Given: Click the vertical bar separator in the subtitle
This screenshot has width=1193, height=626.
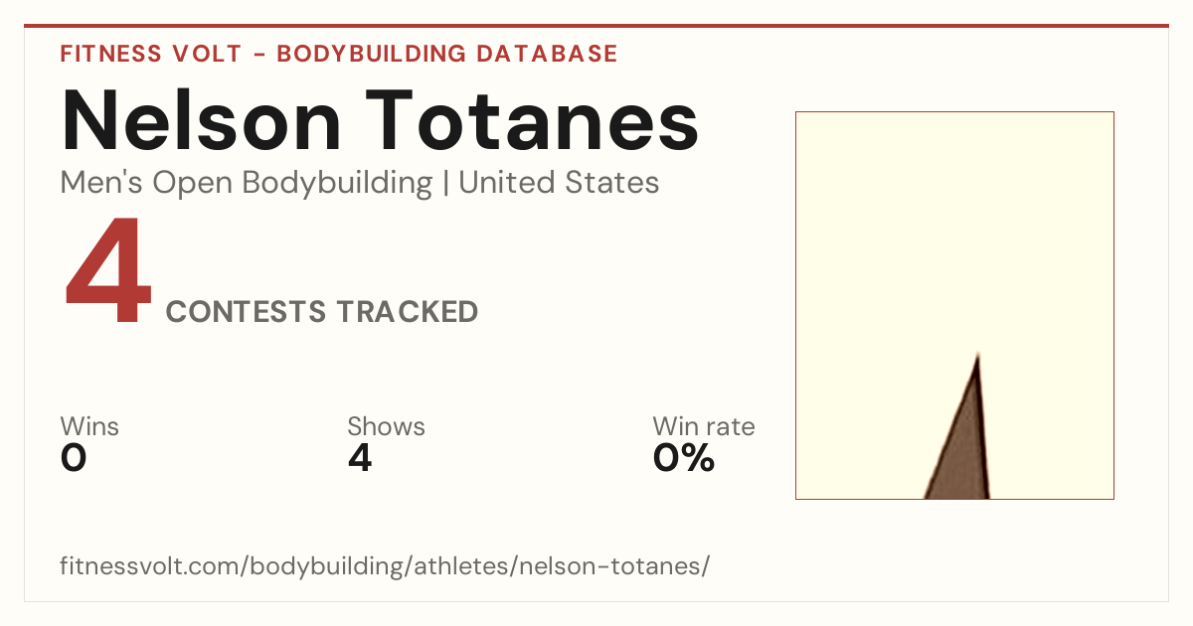Looking at the screenshot, I should tap(445, 183).
